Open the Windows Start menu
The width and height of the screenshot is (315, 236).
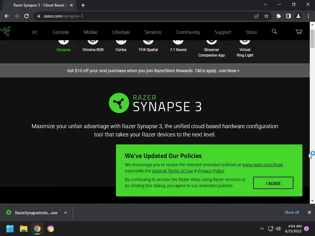10,229
